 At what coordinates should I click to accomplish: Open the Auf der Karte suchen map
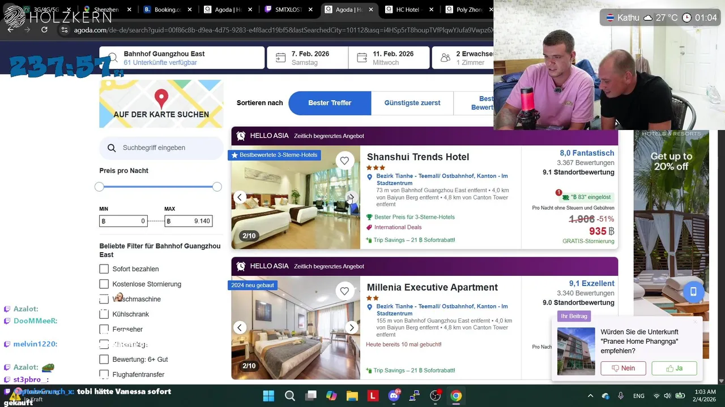(161, 104)
